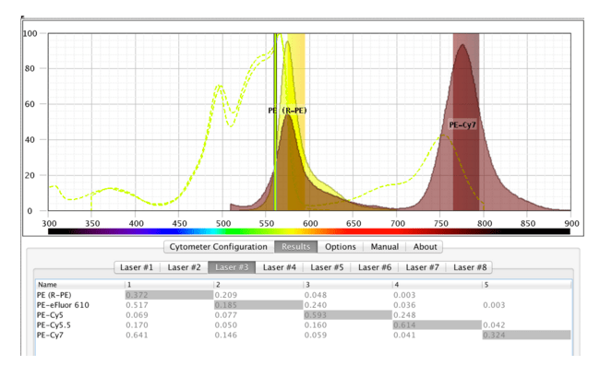Click value 0.050 in PE-Cy5.5 row

click(x=226, y=325)
